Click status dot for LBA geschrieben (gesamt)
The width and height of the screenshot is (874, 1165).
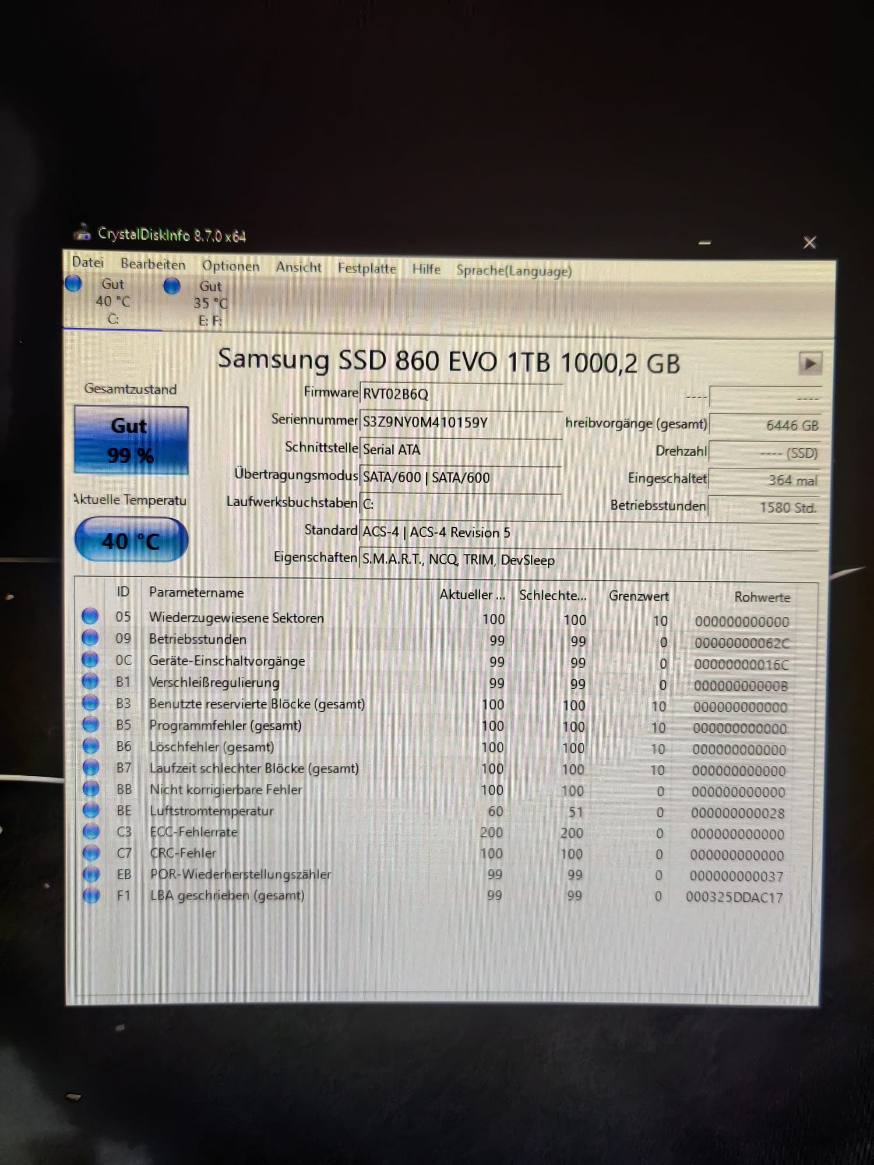91,895
